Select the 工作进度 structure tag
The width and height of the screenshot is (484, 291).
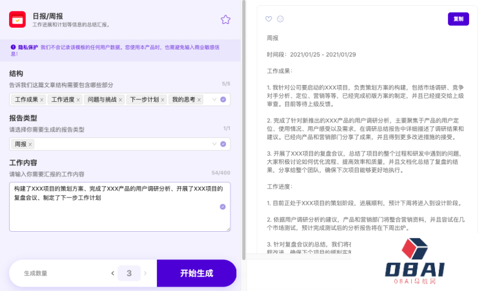(x=63, y=100)
